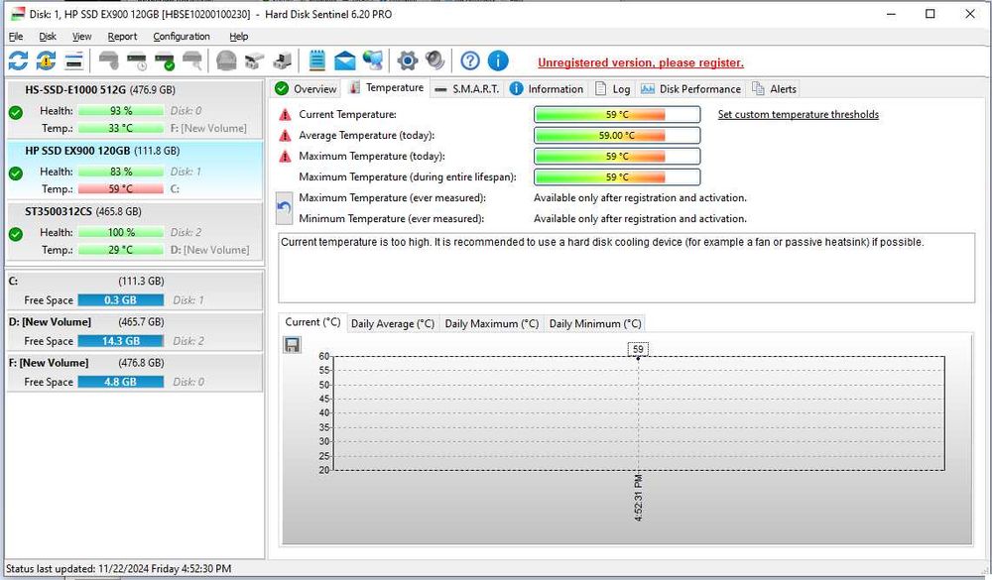Click the grey disk with shield icon

pos(109,60)
